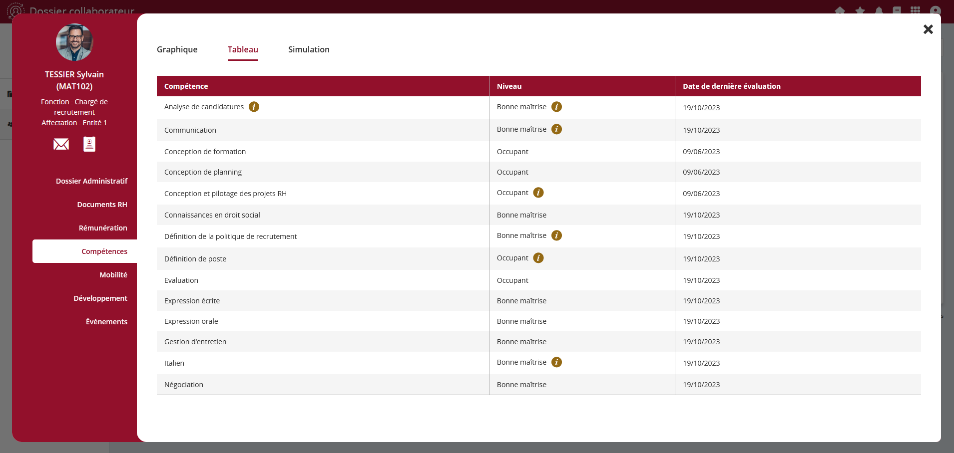
Task: Click the envelope icon to email Sylvain Tessier
Action: (61, 144)
